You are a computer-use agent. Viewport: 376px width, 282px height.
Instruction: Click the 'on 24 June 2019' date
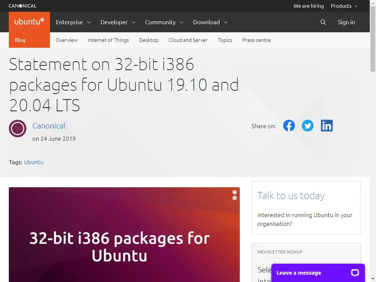(x=54, y=138)
